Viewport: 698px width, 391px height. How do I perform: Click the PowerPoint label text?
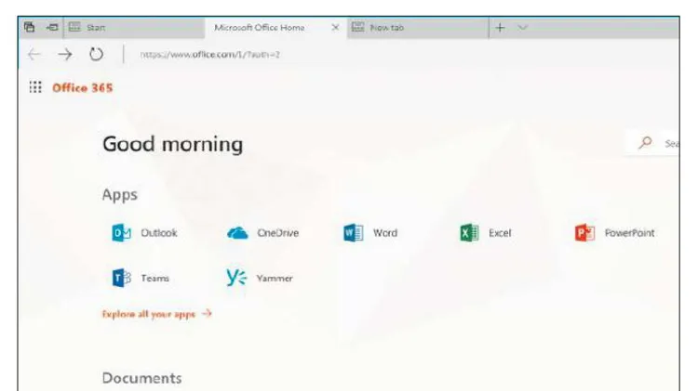[629, 233]
